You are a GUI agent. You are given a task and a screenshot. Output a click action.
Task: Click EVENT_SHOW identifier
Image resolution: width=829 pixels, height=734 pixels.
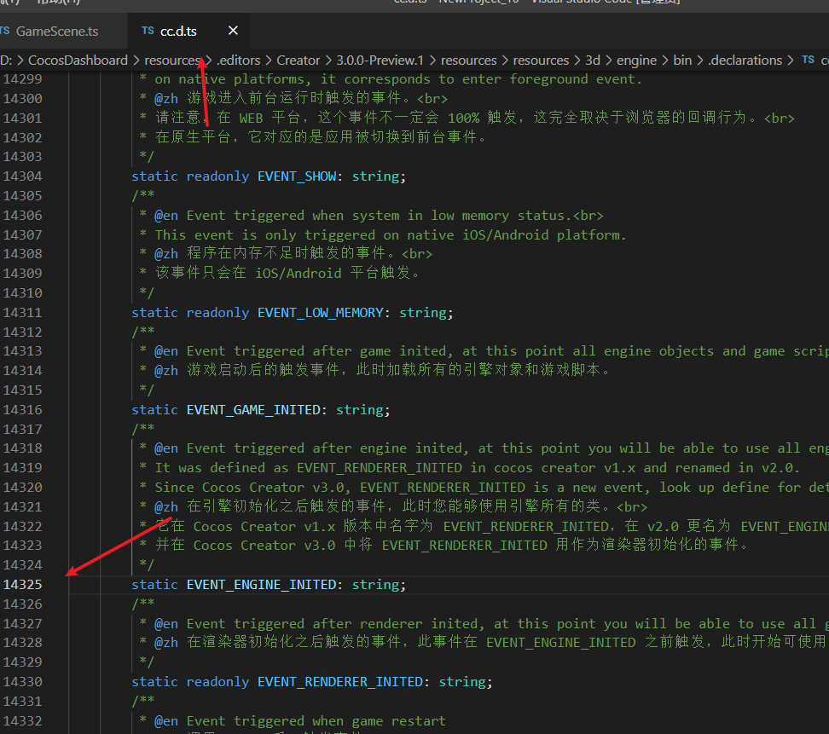pyautogui.click(x=297, y=176)
